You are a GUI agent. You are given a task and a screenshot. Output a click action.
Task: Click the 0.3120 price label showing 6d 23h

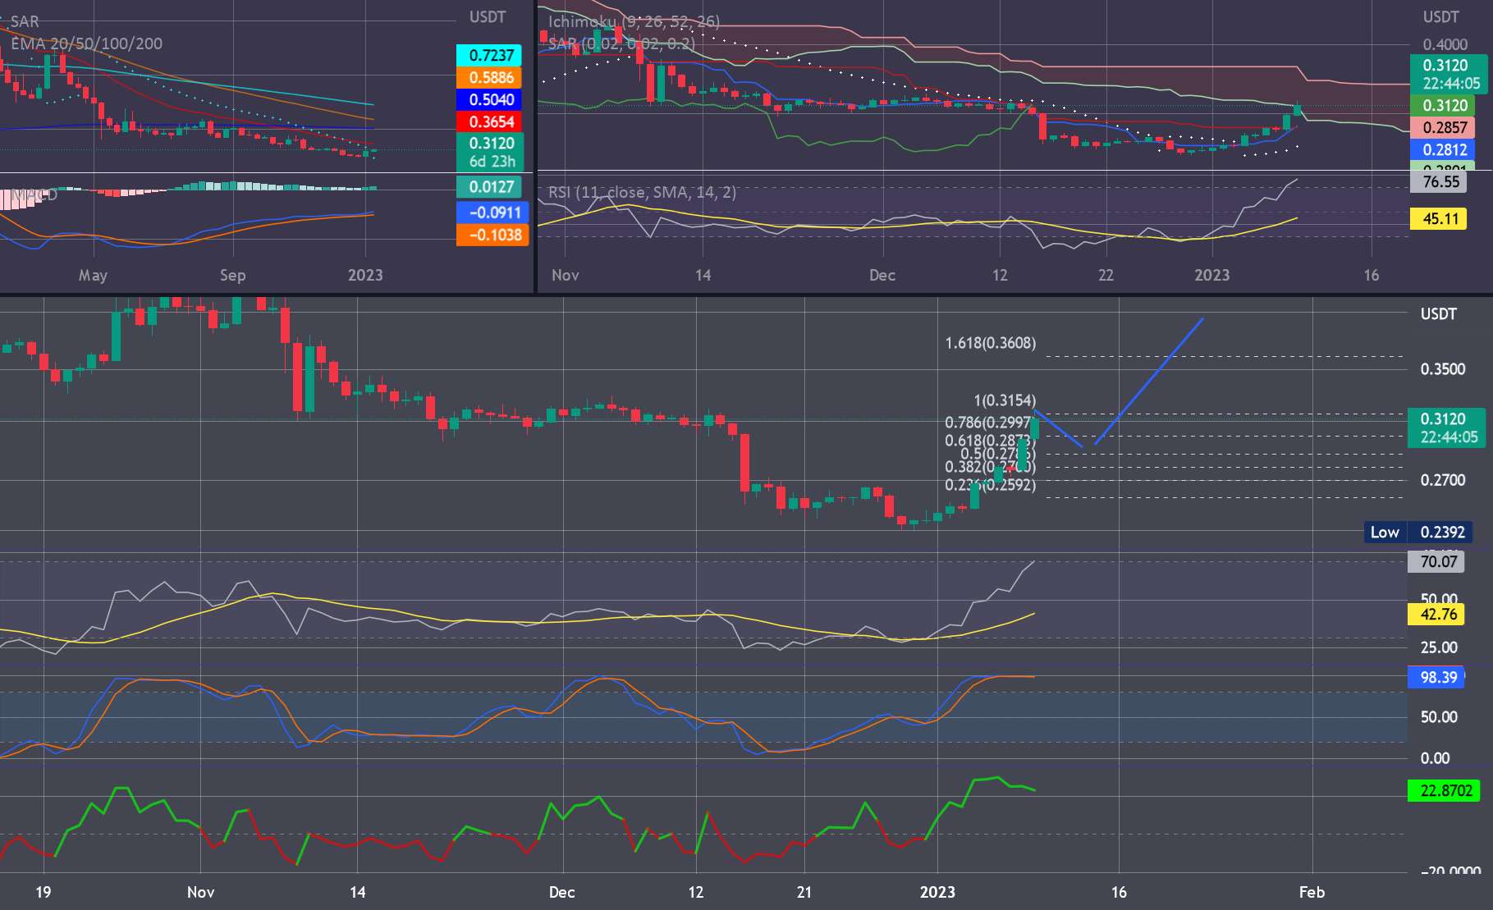point(491,152)
